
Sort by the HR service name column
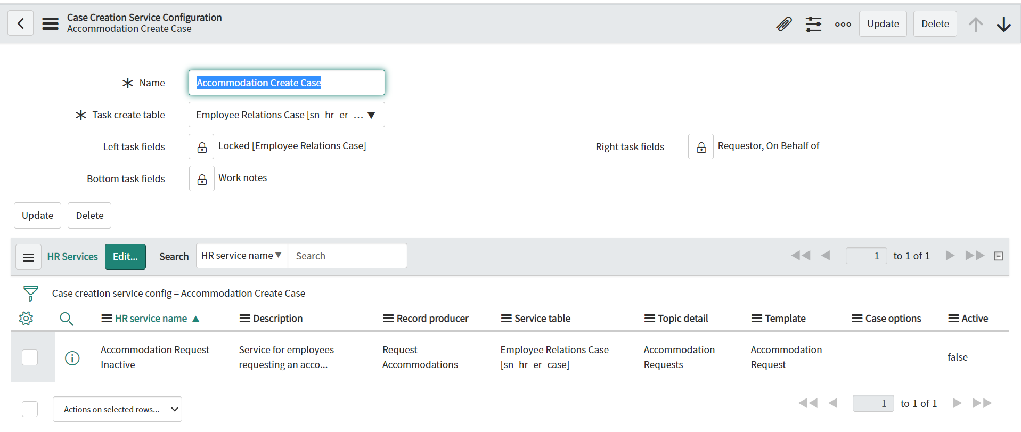pos(151,319)
